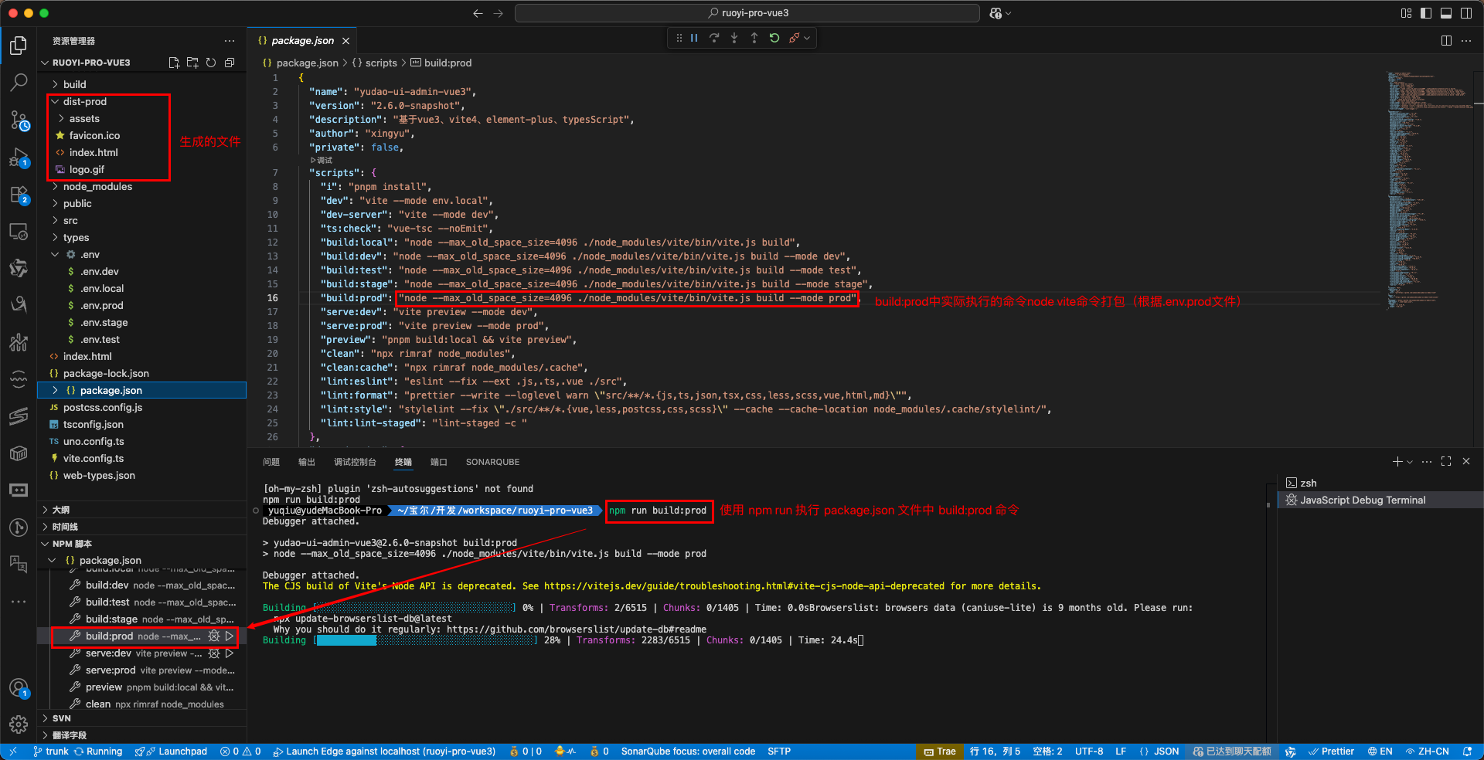This screenshot has width=1484, height=760.
Task: Change the UTF-8 file encoding
Action: [x=1089, y=752]
